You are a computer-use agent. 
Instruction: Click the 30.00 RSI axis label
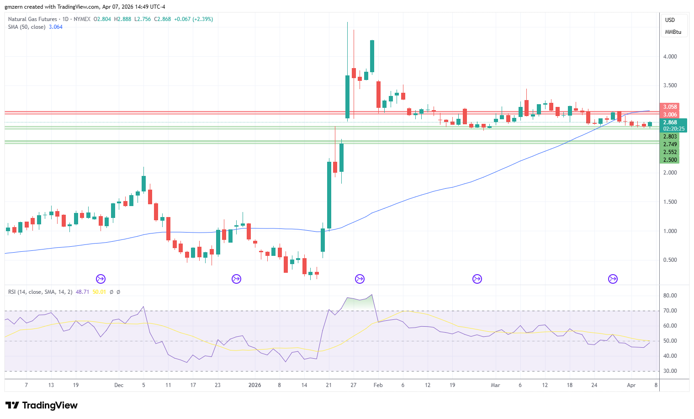click(670, 371)
